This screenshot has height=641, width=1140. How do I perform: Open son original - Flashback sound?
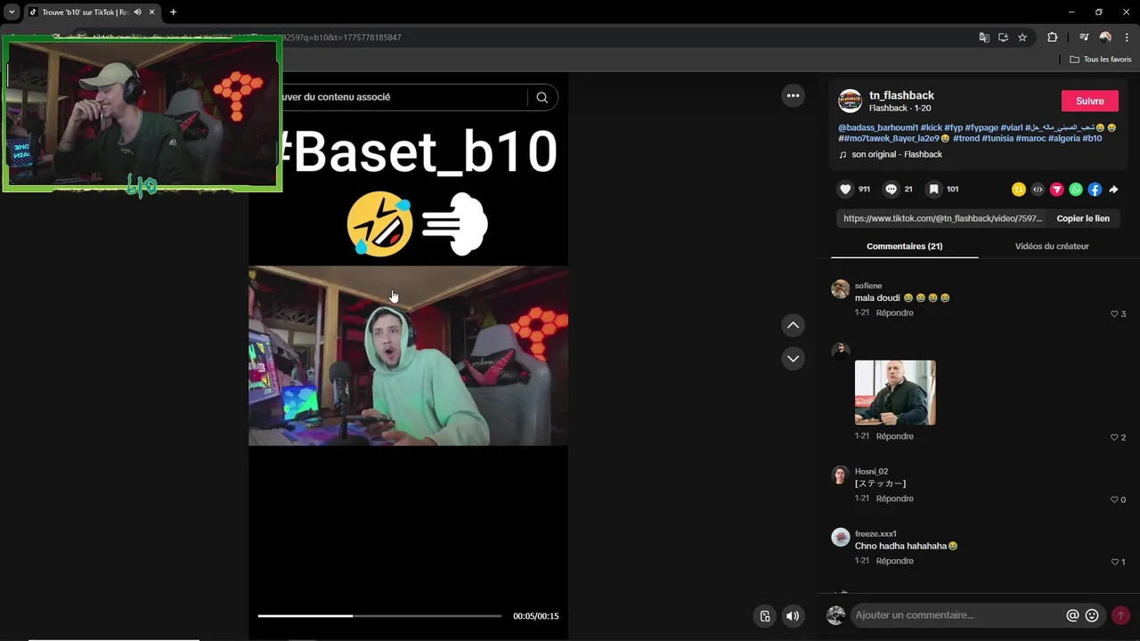click(x=896, y=154)
